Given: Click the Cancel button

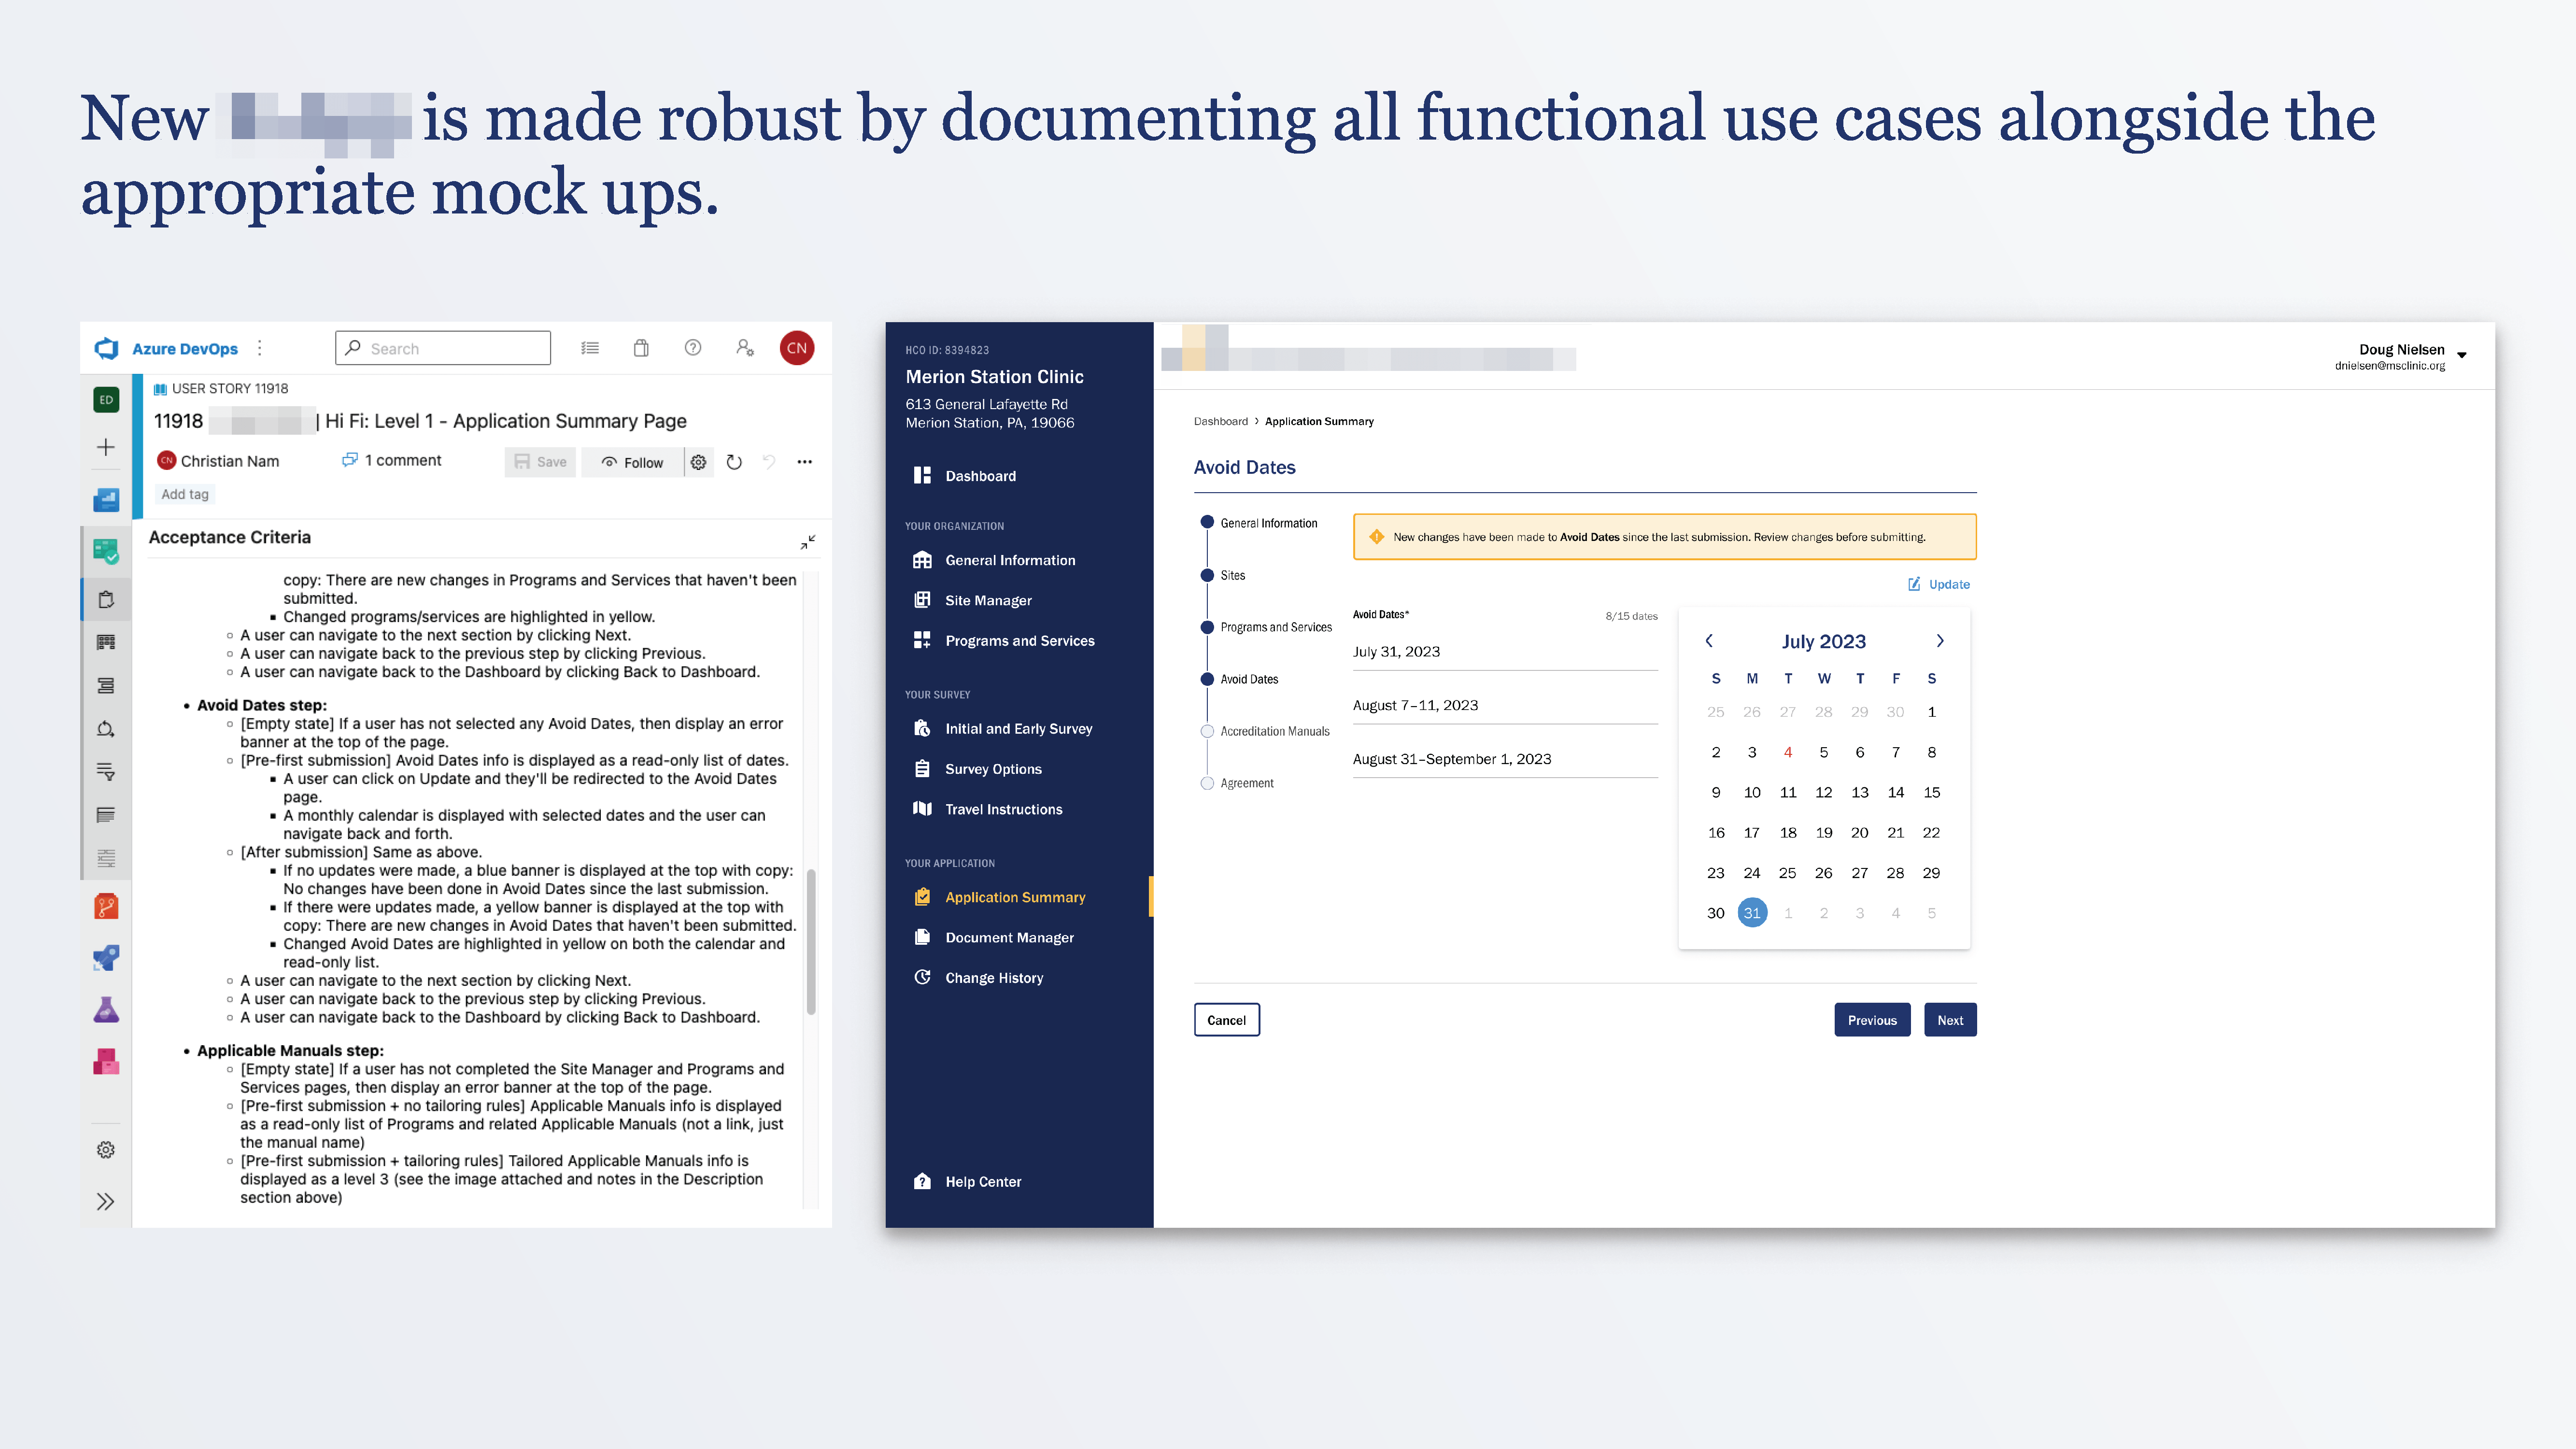Looking at the screenshot, I should [1226, 1020].
